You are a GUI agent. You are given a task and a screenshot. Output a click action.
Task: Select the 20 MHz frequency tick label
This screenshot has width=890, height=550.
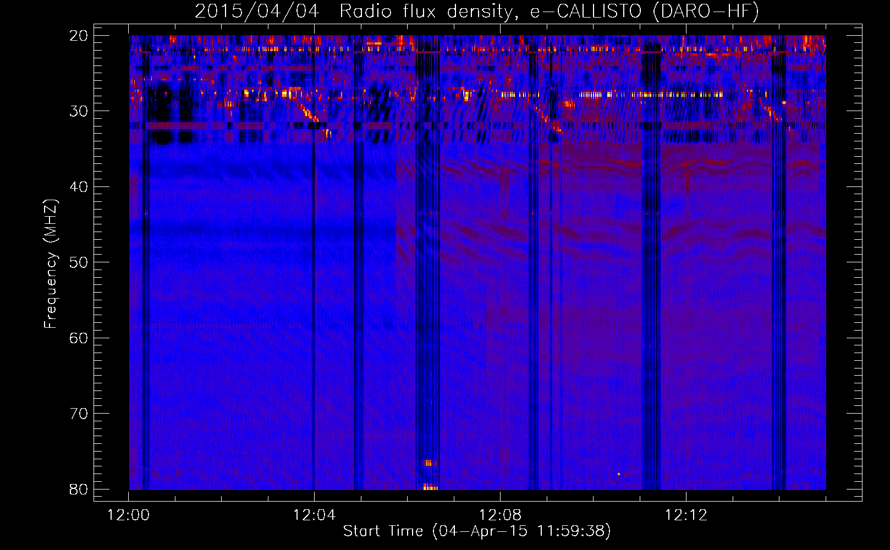[x=79, y=36]
